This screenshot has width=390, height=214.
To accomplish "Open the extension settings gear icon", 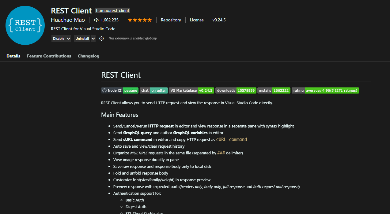I will click(x=101, y=39).
